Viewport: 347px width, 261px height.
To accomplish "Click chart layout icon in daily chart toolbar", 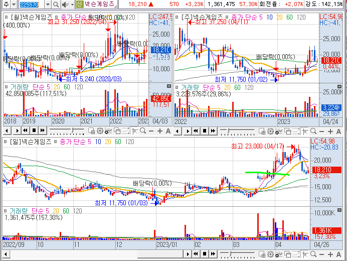I will point(262,254).
